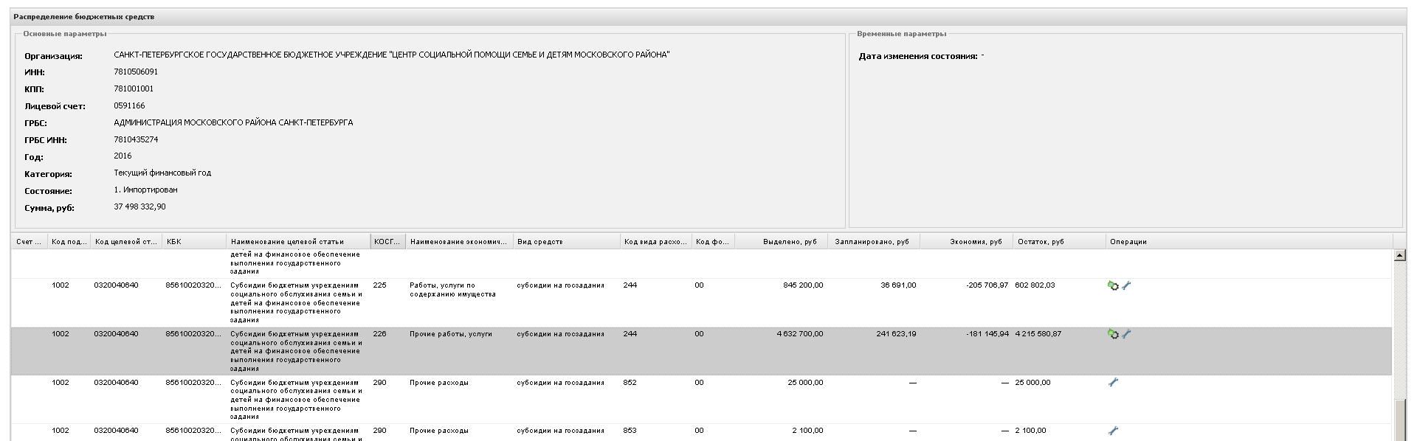Screen dimensions: 1417x441
Task: Select the КБК cell in the 225 row
Action: (193, 285)
